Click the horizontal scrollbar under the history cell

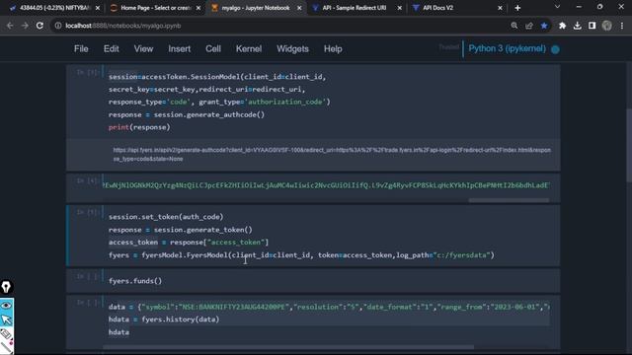(x=288, y=346)
